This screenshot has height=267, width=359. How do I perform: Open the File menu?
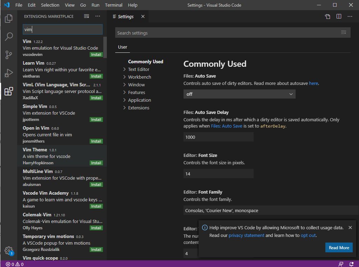click(19, 5)
